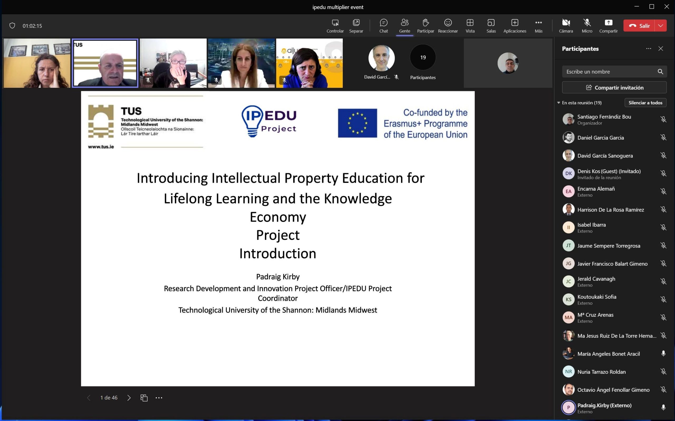The width and height of the screenshot is (675, 421).
Task: Open Salas breakout rooms
Action: [x=491, y=26]
